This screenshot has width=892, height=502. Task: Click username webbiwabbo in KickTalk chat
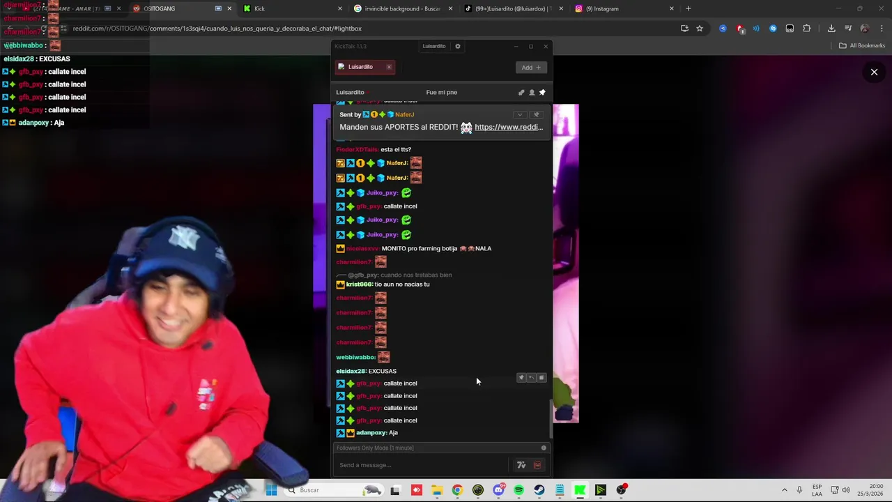[x=355, y=357]
